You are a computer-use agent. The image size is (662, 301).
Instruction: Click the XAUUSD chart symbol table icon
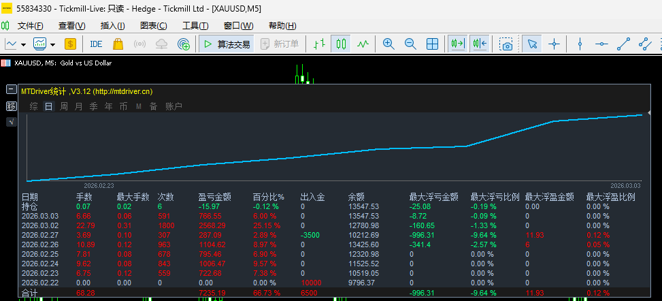click(x=5, y=63)
